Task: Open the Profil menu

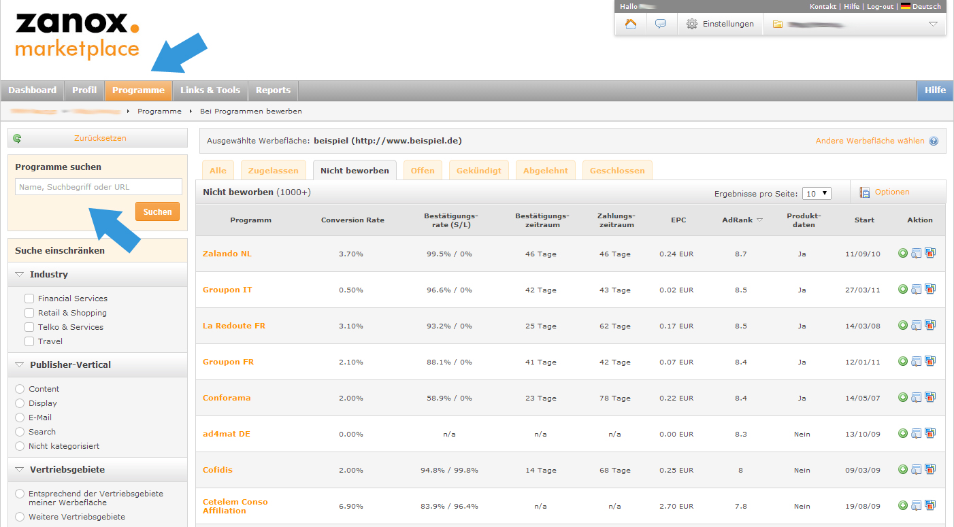Action: coord(84,90)
